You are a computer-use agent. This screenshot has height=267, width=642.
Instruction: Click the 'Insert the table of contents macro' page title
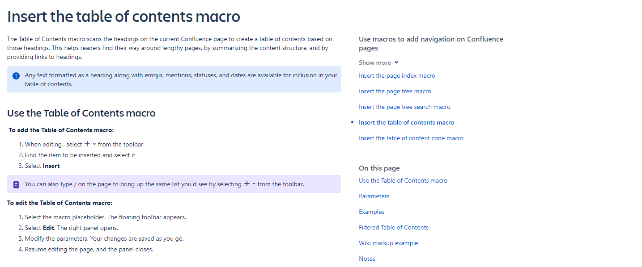[123, 17]
